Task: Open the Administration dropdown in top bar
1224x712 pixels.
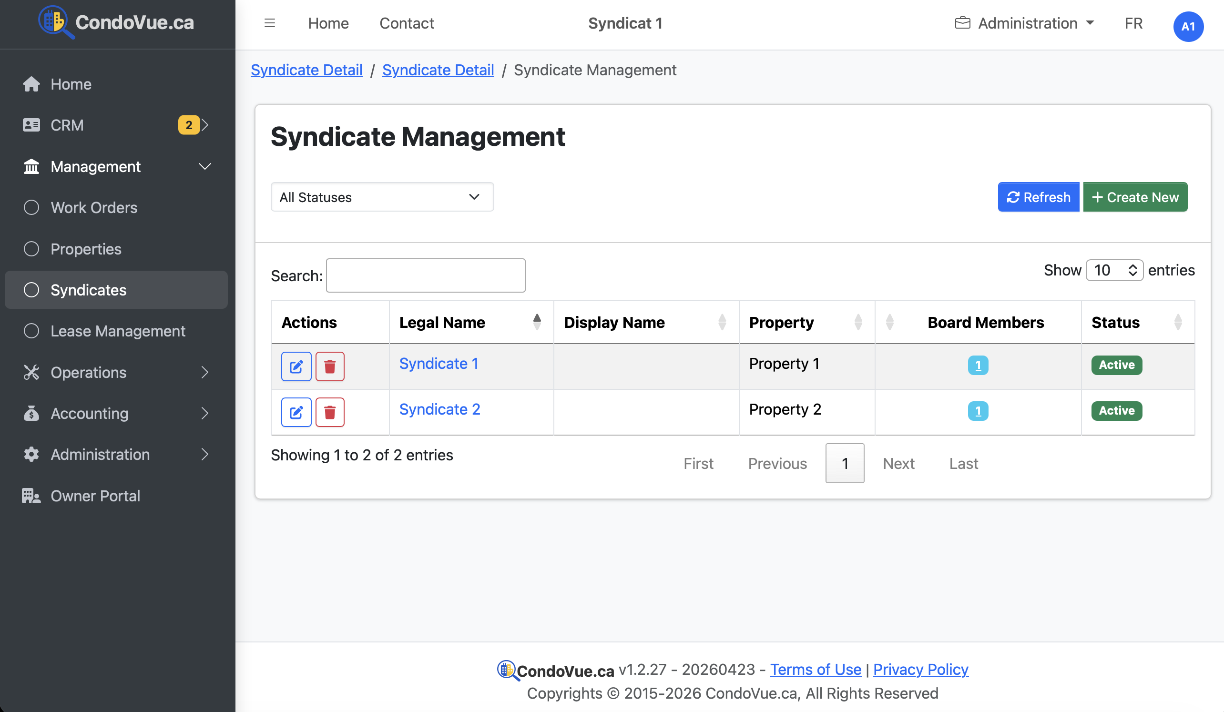Action: tap(1024, 23)
